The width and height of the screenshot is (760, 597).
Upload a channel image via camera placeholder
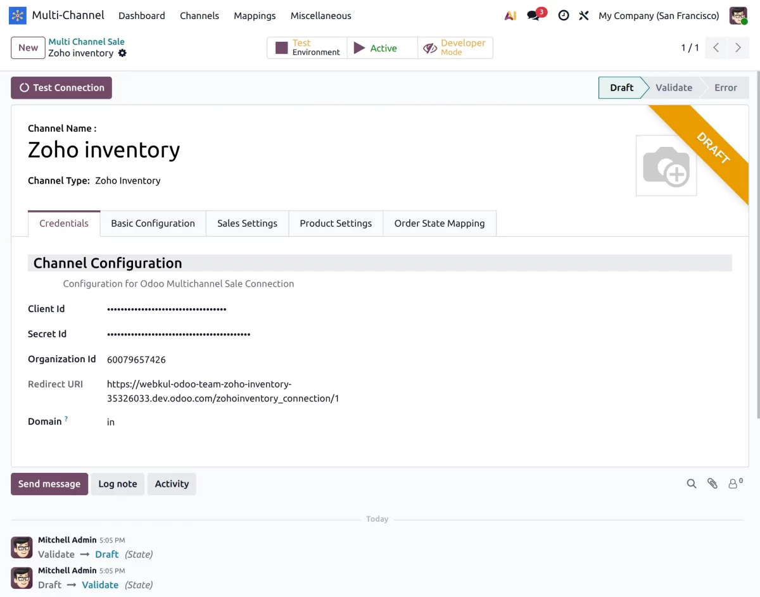666,165
